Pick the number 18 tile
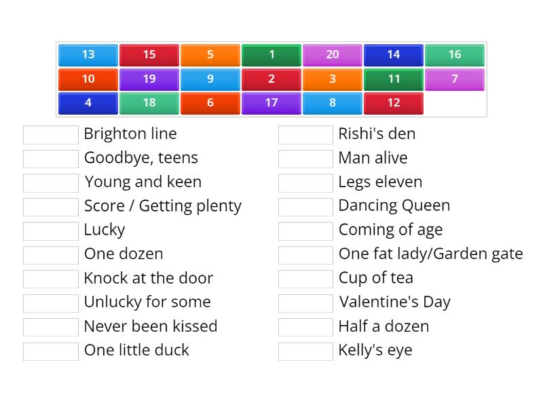The height and width of the screenshot is (407, 543). 149,103
